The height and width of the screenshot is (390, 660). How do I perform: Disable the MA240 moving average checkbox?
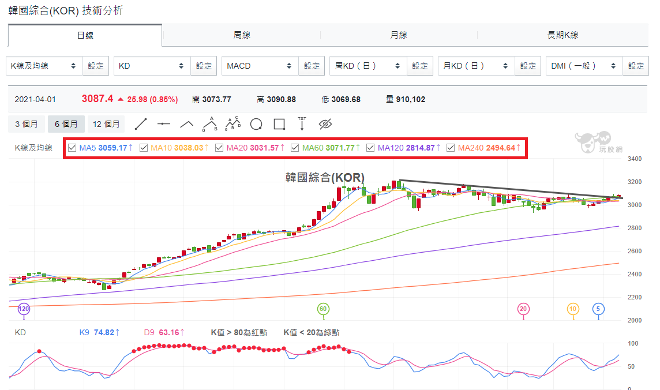pos(451,148)
